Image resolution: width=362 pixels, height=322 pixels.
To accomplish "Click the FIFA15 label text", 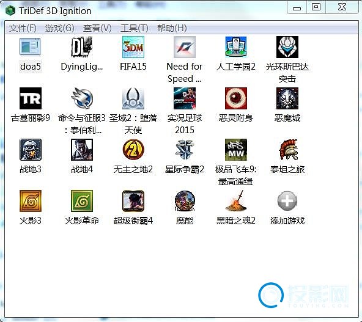I will click(x=133, y=67).
